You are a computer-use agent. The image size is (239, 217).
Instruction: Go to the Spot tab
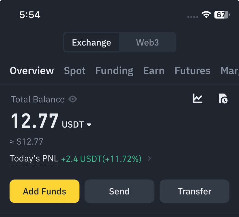[74, 71]
